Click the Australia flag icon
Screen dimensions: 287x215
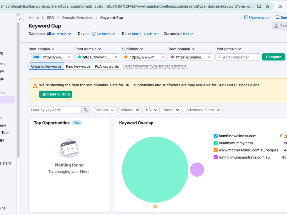pyautogui.click(x=49, y=34)
